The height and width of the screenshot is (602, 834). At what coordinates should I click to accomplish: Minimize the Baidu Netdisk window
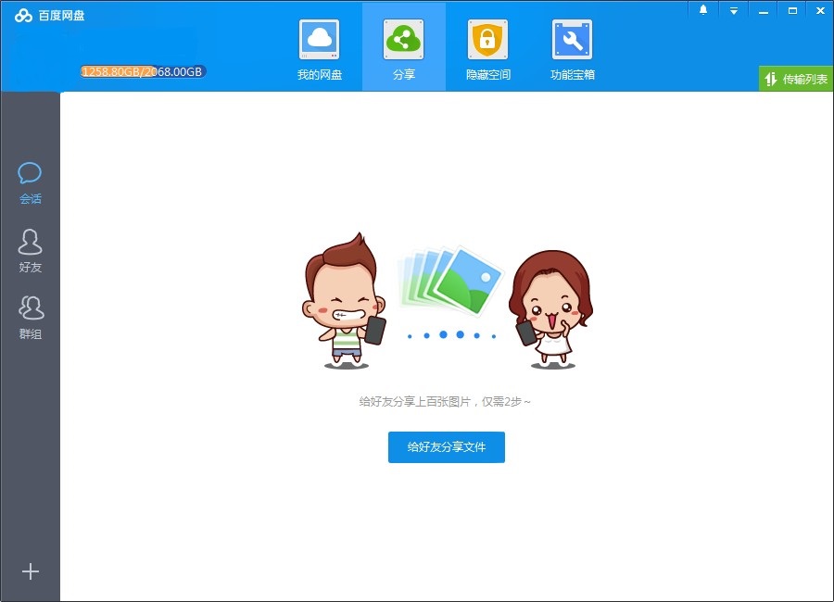pyautogui.click(x=763, y=9)
